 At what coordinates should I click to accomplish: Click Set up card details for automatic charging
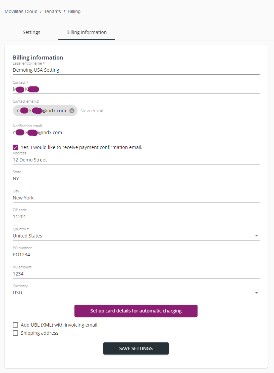tap(136, 311)
